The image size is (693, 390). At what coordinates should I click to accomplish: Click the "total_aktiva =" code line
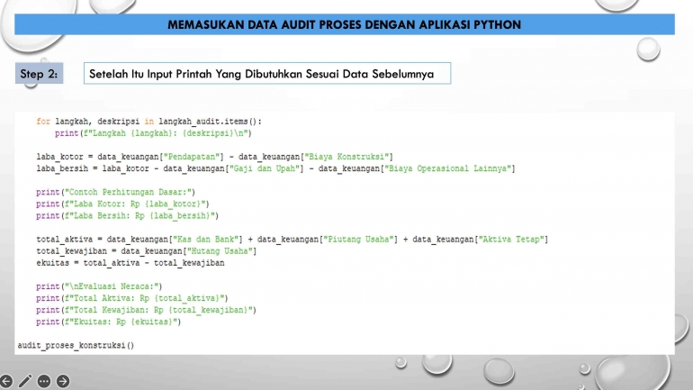tap(292, 240)
